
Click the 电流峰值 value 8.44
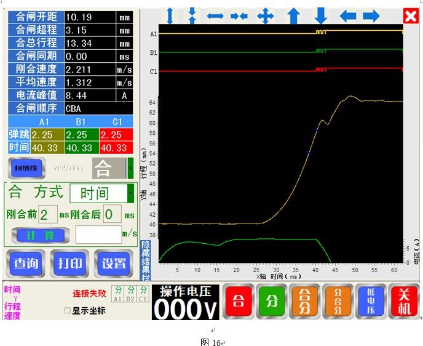[x=90, y=95]
